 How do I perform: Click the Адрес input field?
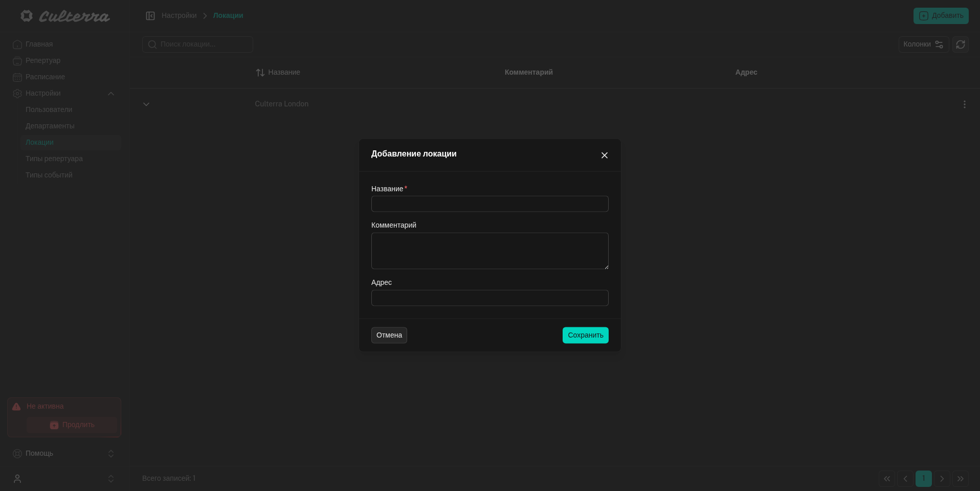coord(489,298)
